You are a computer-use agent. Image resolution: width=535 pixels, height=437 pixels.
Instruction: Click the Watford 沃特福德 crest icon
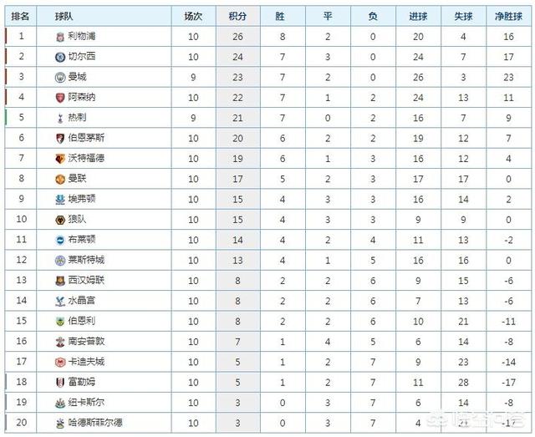(60, 159)
